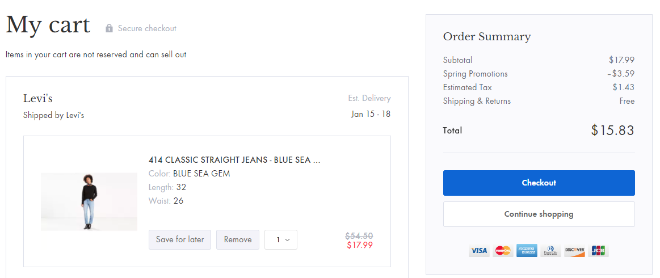
Task: Click the secure checkout padlock icon
Action: (109, 28)
